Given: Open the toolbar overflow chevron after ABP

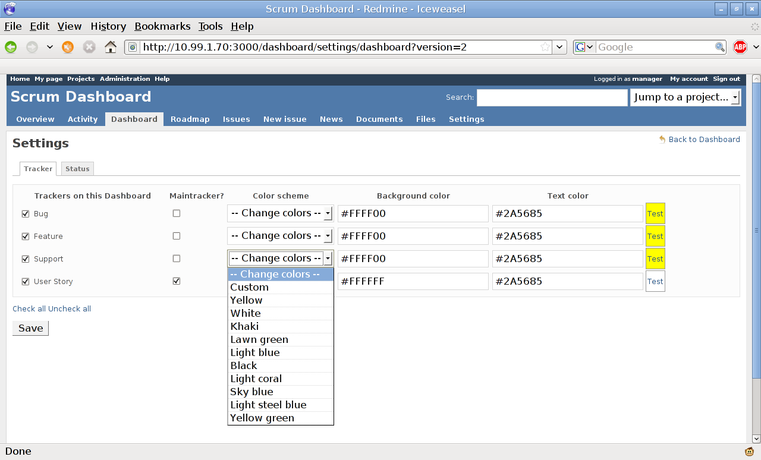Looking at the screenshot, I should pyautogui.click(x=756, y=47).
